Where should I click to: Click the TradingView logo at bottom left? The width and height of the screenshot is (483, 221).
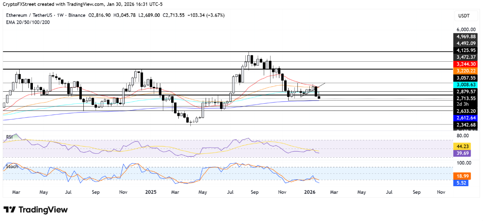click(36, 210)
